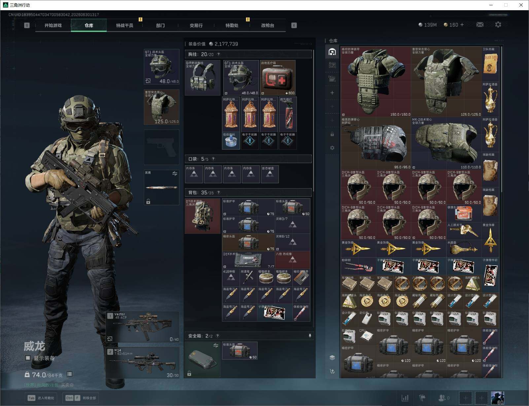The height and width of the screenshot is (406, 529).
Task: Select the 战地医疗箱 medical kit
Action: (278, 78)
